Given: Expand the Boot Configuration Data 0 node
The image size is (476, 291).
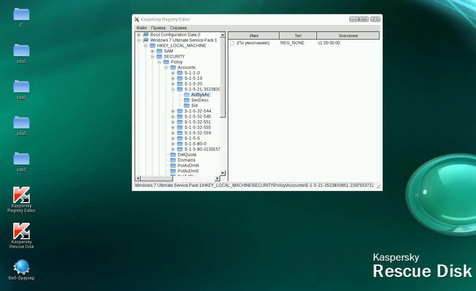Looking at the screenshot, I should point(139,35).
